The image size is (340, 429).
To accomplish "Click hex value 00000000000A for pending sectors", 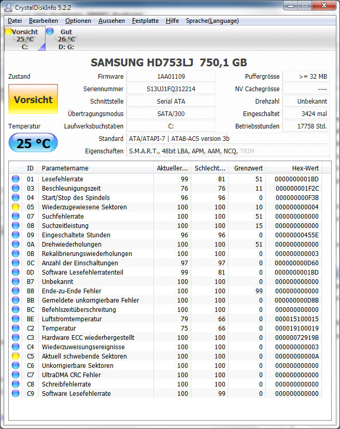I will pyautogui.click(x=297, y=356).
